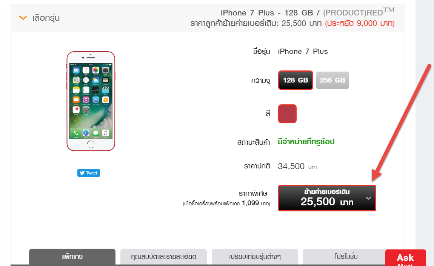Click the green Phone icon in iPhone dock
The image size is (434, 266).
tap(76, 133)
